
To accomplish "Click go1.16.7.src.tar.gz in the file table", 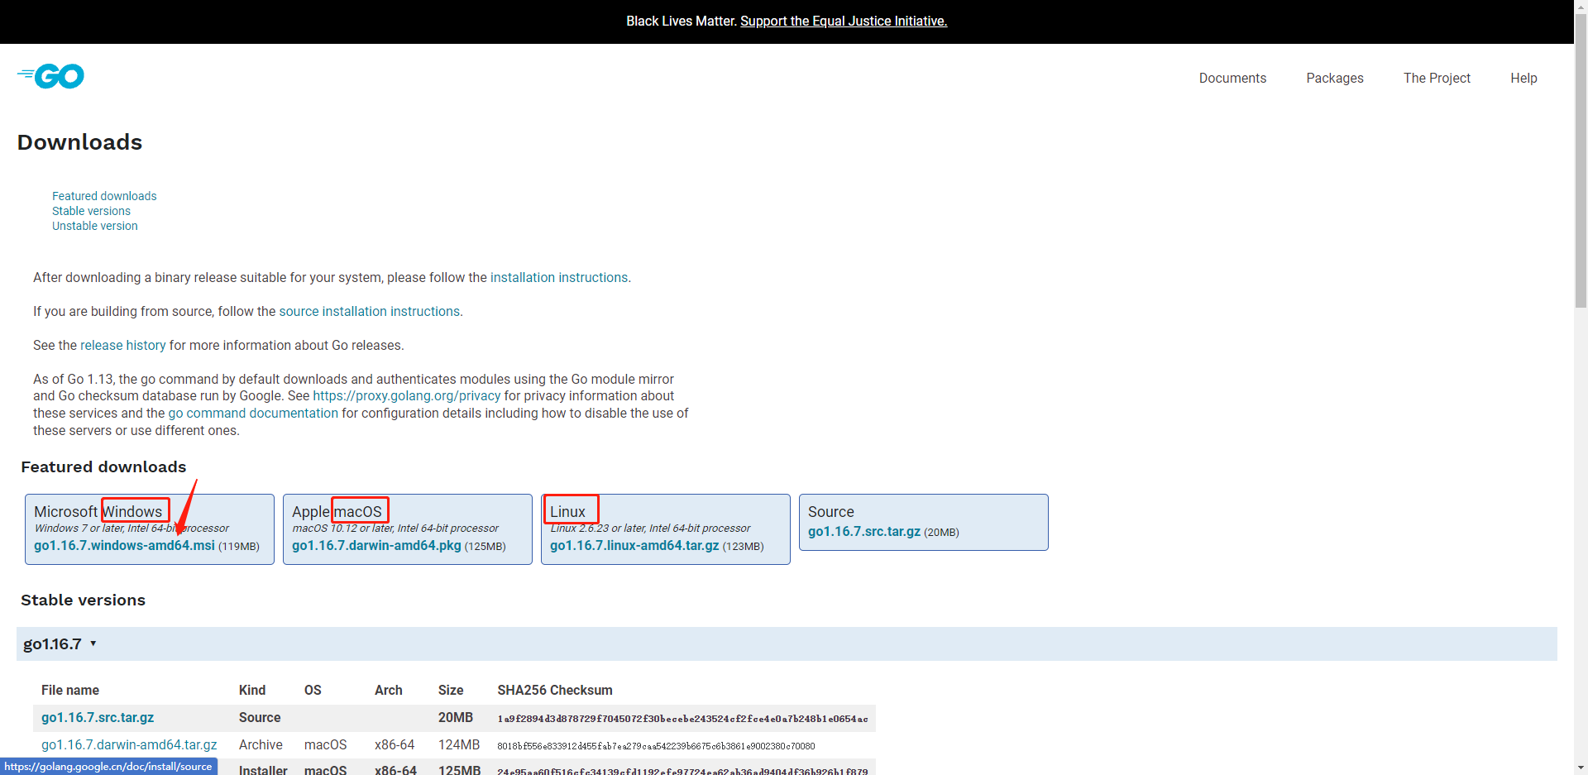I will (98, 717).
